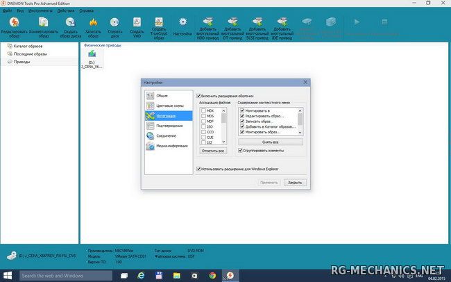Select Последние образы in the left tree
This screenshot has width=451, height=282.
click(30, 53)
